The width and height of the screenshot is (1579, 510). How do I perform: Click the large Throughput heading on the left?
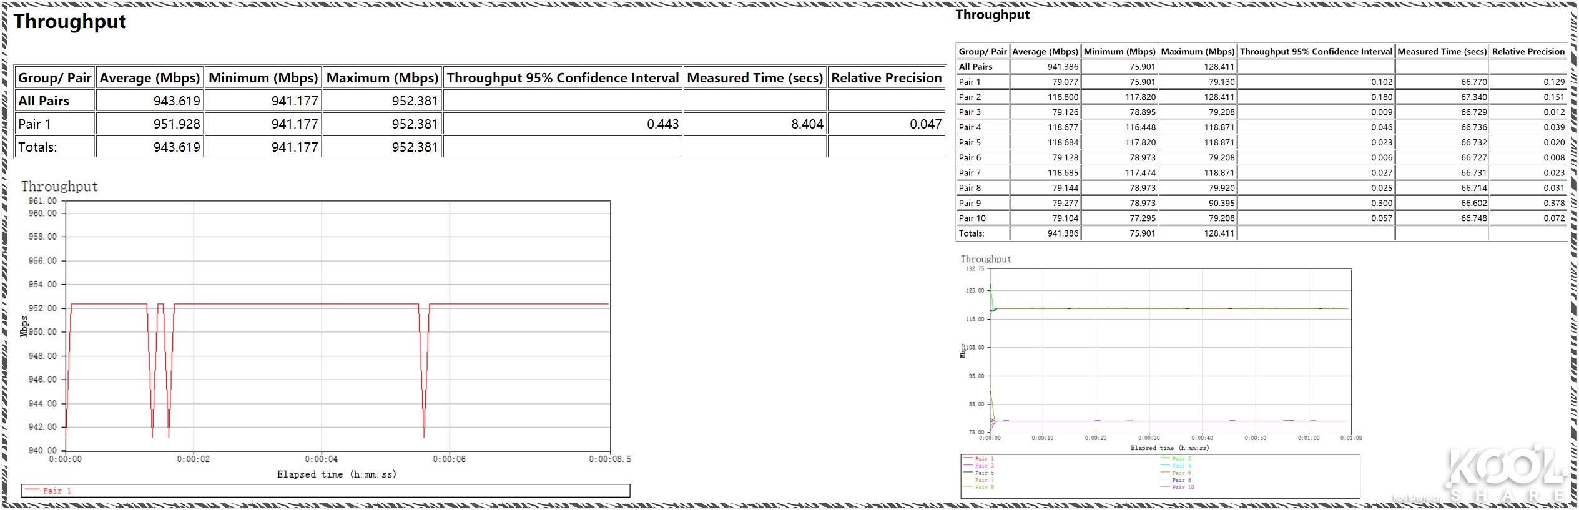[70, 22]
